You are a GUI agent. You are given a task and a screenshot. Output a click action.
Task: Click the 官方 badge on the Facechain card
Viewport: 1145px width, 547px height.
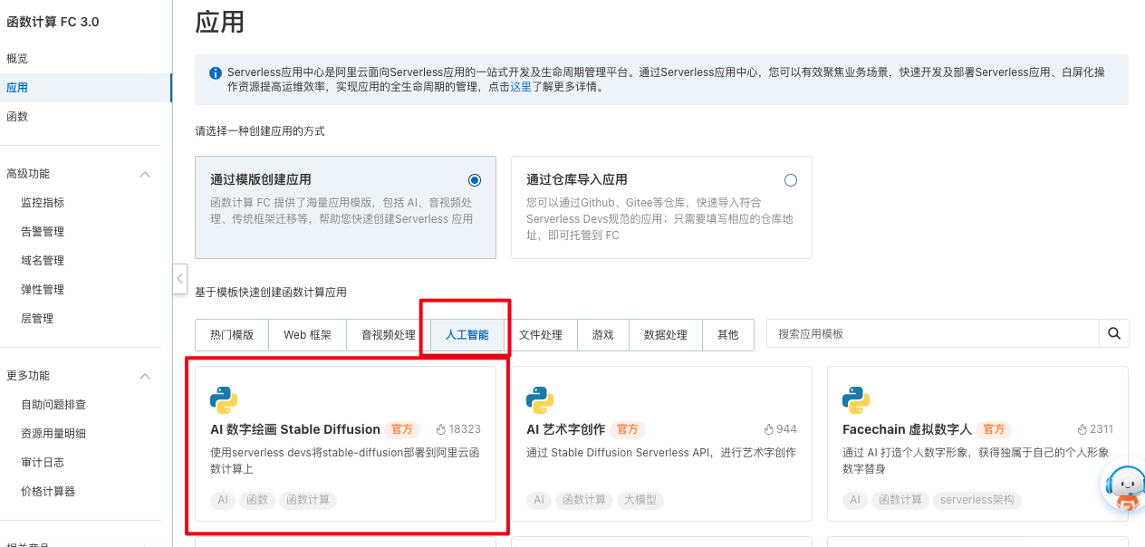(995, 429)
